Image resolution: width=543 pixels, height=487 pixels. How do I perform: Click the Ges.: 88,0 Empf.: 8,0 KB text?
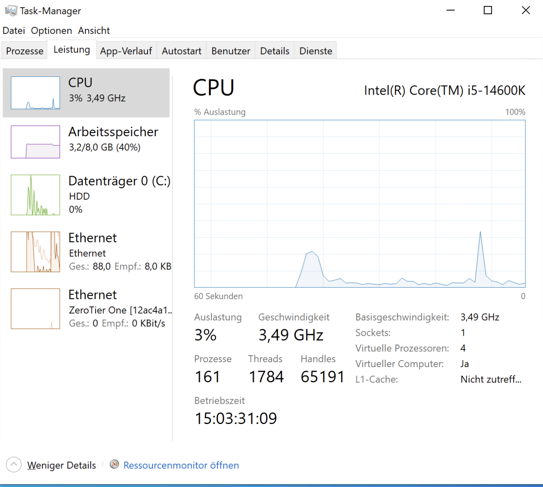[x=120, y=266]
